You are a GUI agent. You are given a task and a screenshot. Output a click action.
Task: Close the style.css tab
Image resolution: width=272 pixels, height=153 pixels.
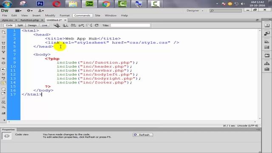[x=16, y=20]
